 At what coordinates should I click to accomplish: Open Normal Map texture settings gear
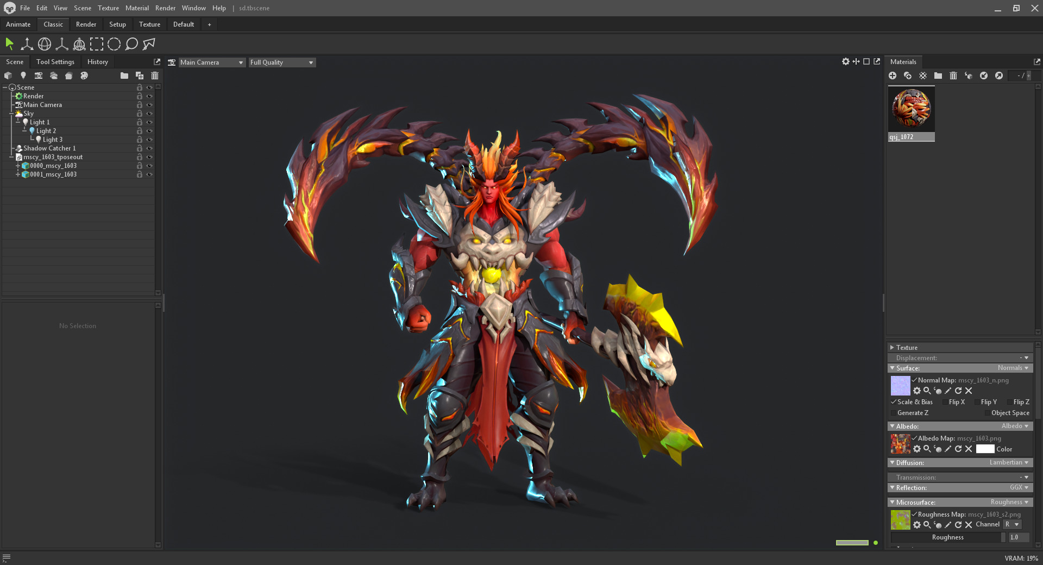(x=917, y=391)
